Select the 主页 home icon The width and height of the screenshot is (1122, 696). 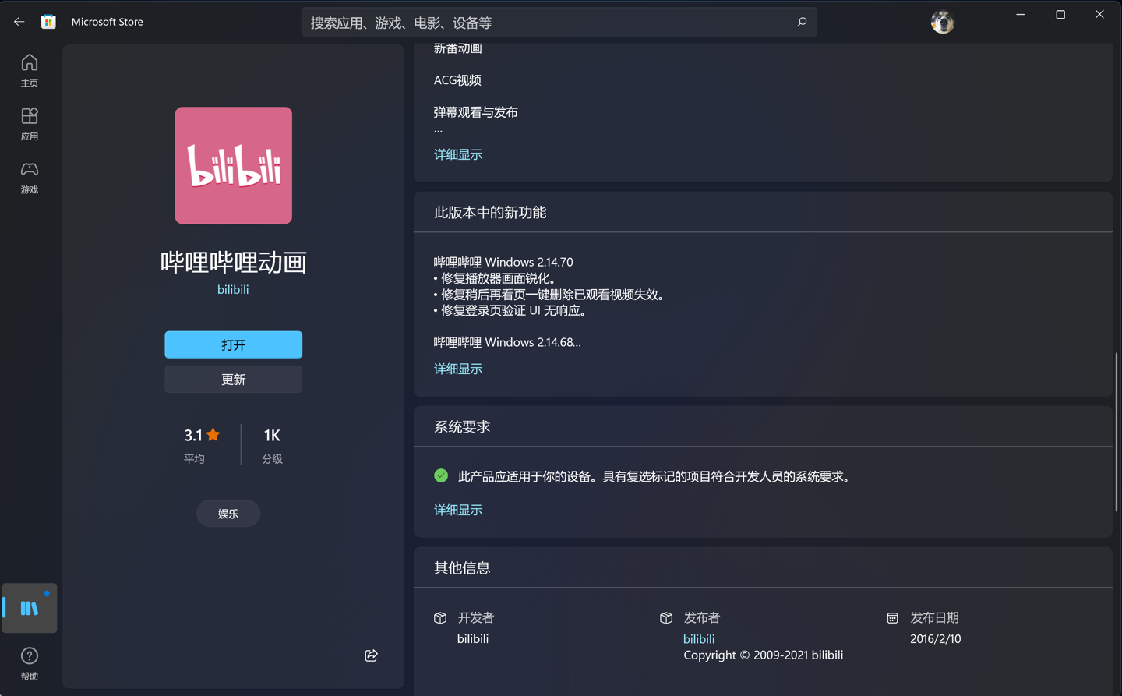coord(29,62)
